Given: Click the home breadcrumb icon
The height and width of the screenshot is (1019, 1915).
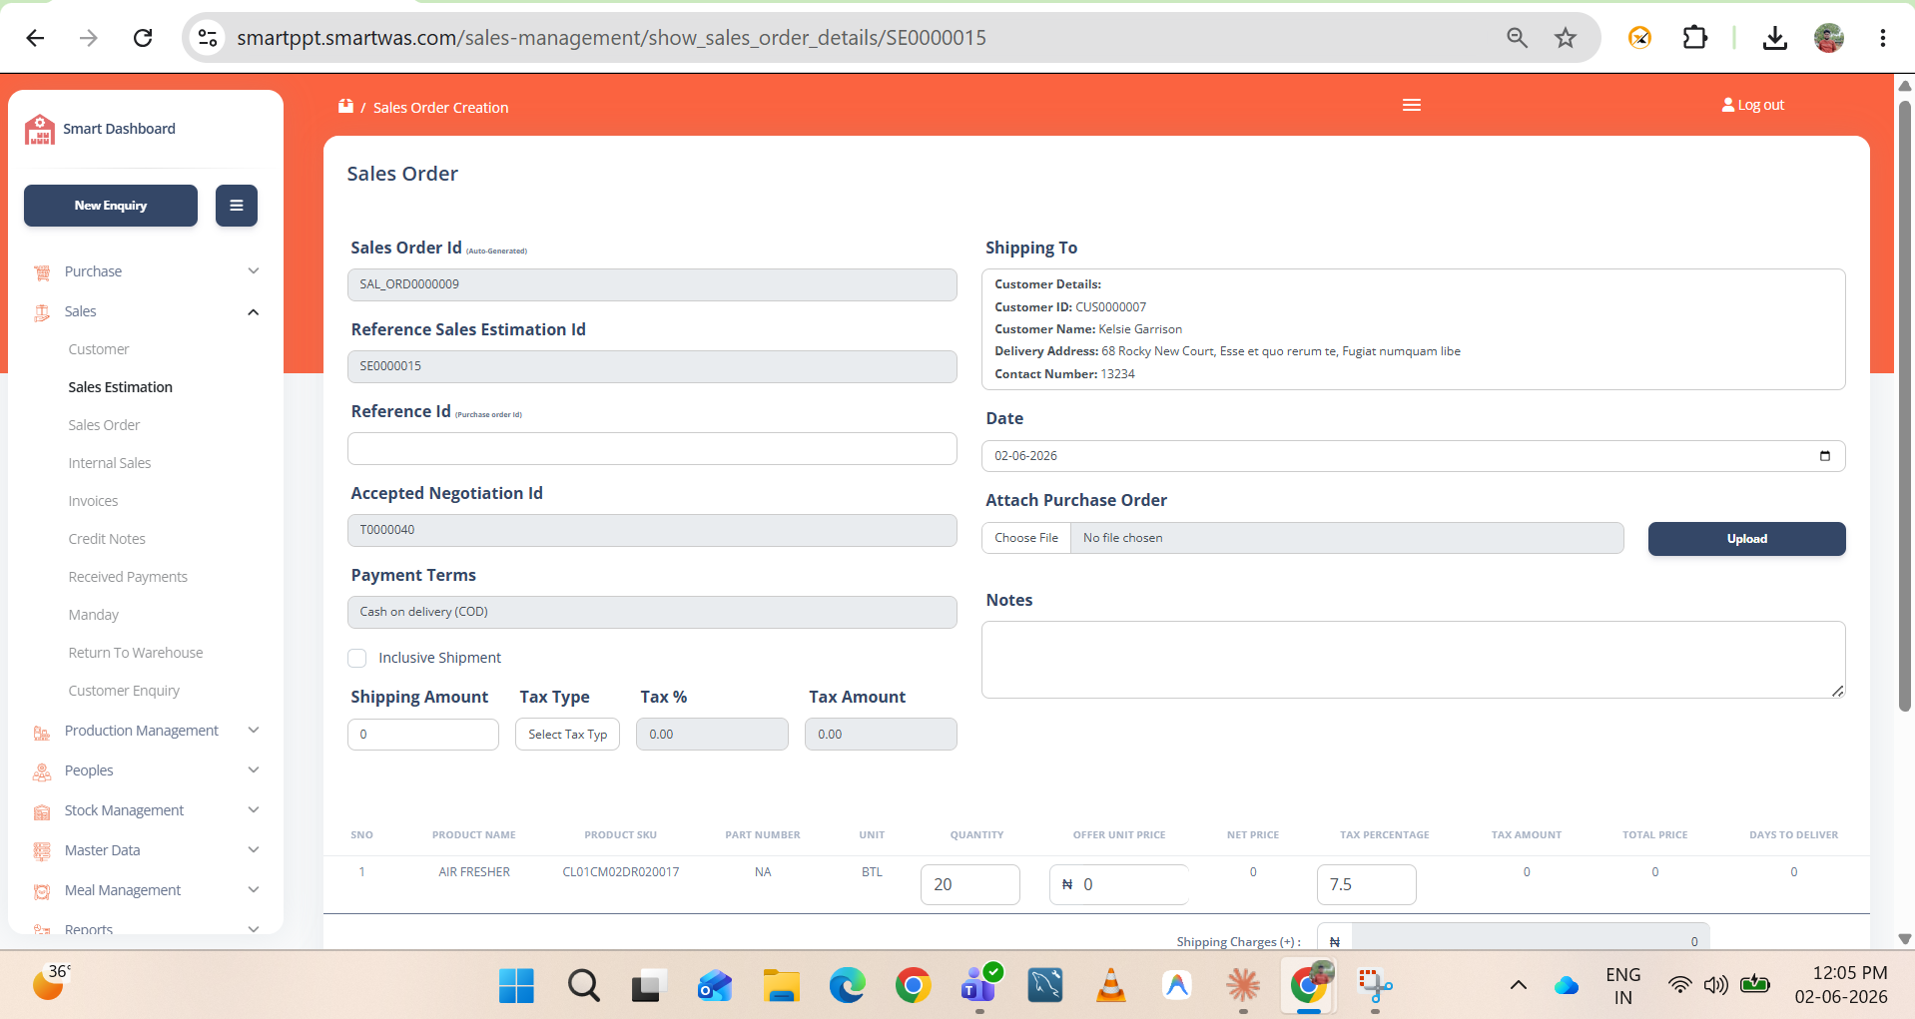Looking at the screenshot, I should (x=345, y=106).
